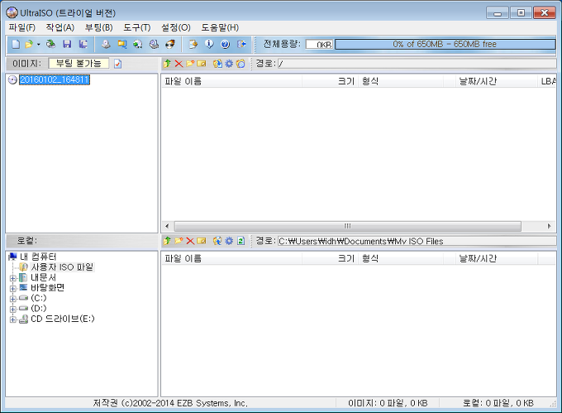Click the Make CD/DVD image icon

pos(106,44)
